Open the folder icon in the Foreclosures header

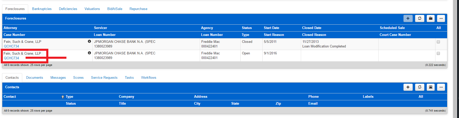(x=431, y=18)
